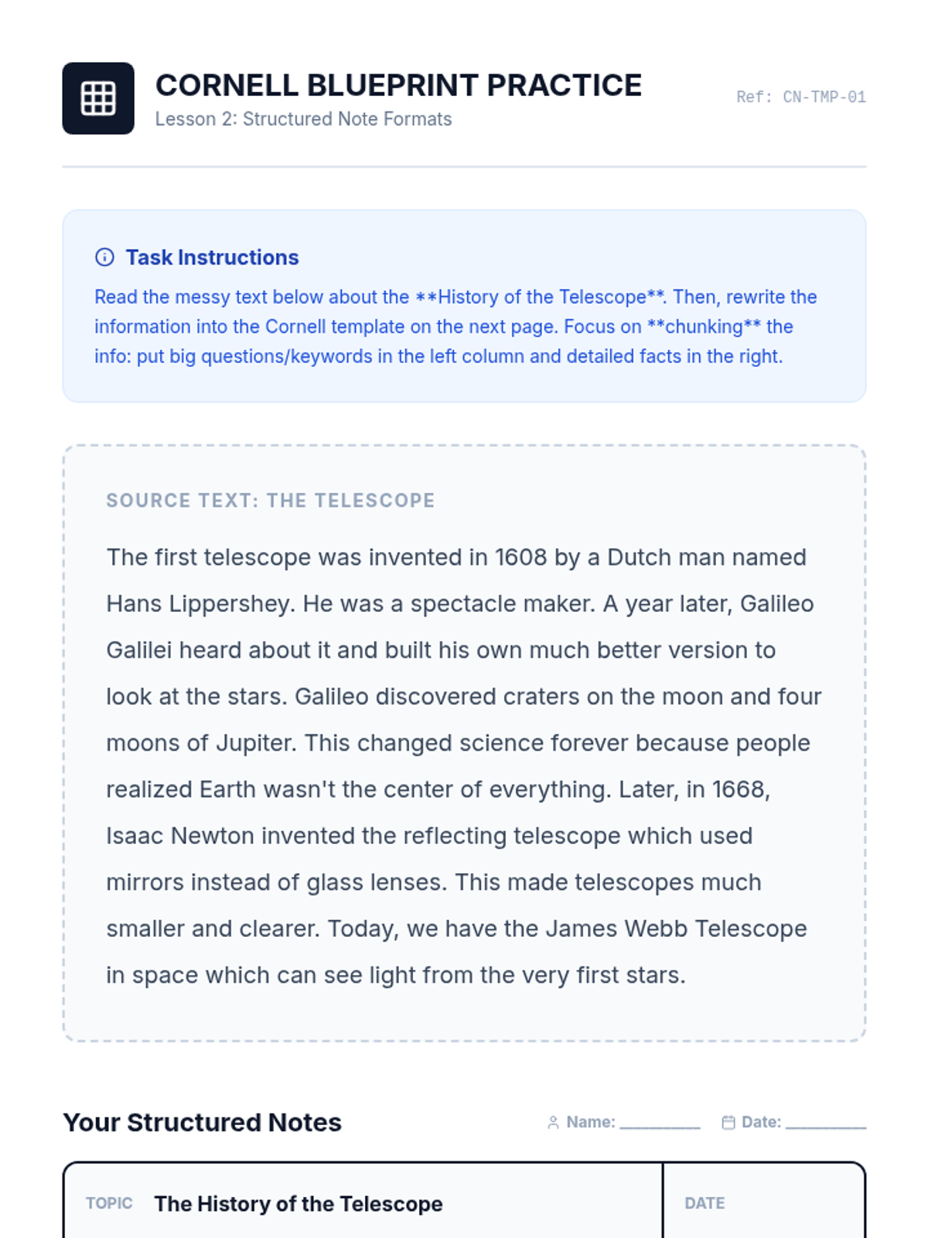Click the Task Instructions heading
The image size is (928, 1238).
(x=212, y=257)
